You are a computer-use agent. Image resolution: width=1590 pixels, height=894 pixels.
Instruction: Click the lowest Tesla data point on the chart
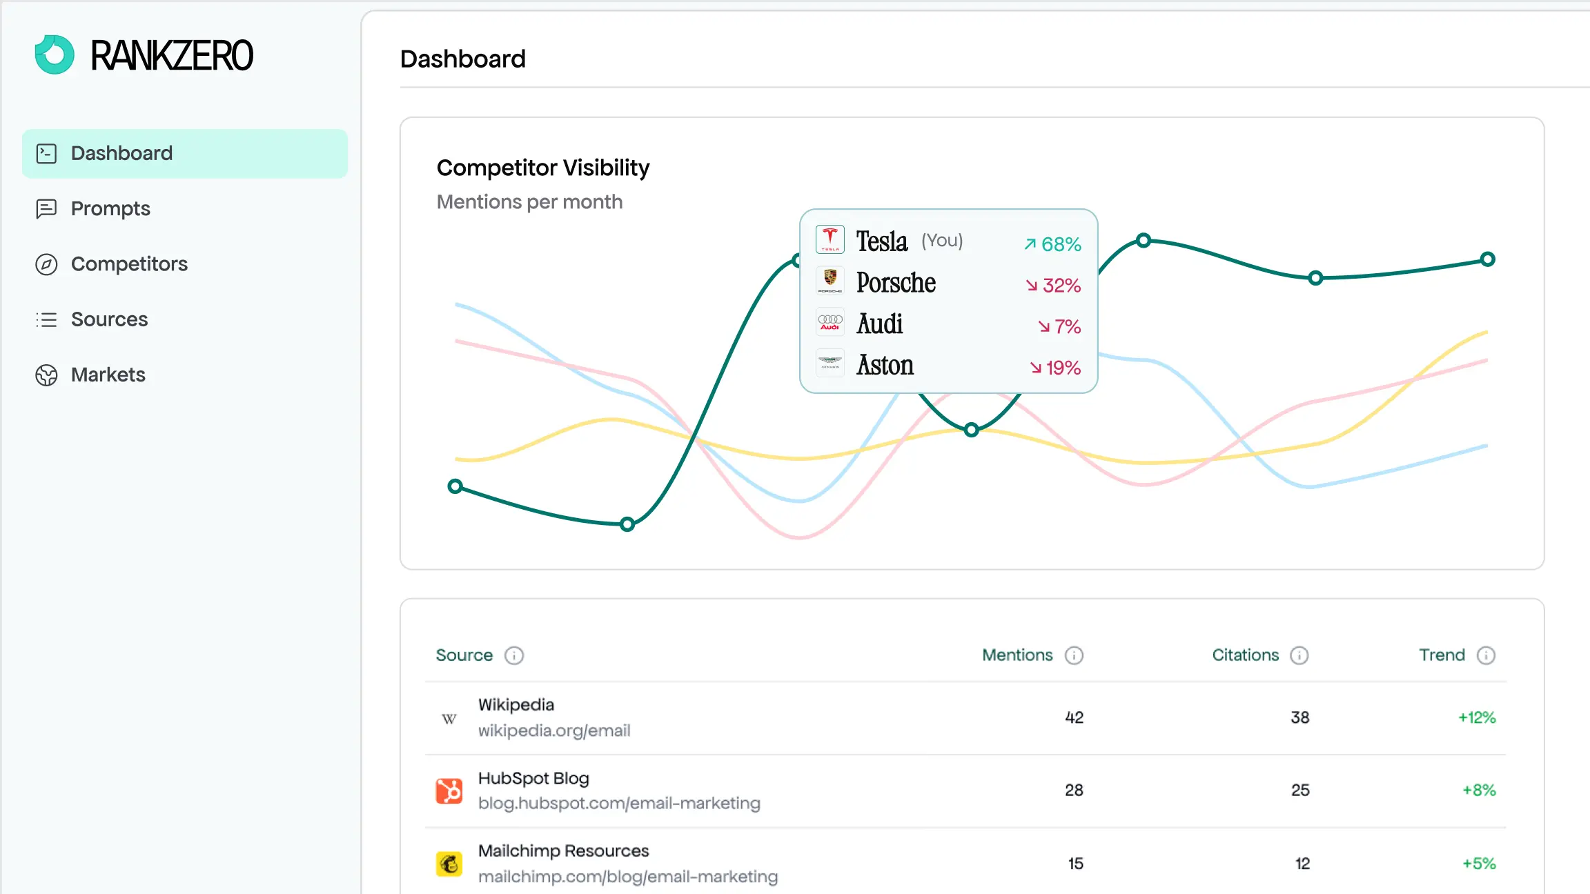(x=627, y=524)
